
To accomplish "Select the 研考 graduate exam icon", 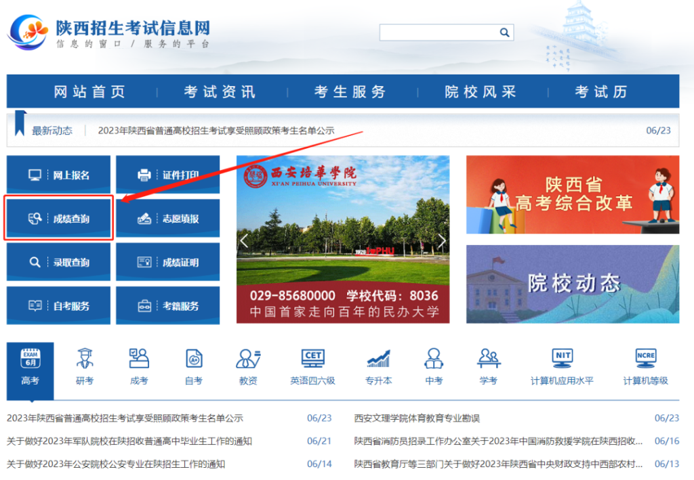I will coord(85,366).
